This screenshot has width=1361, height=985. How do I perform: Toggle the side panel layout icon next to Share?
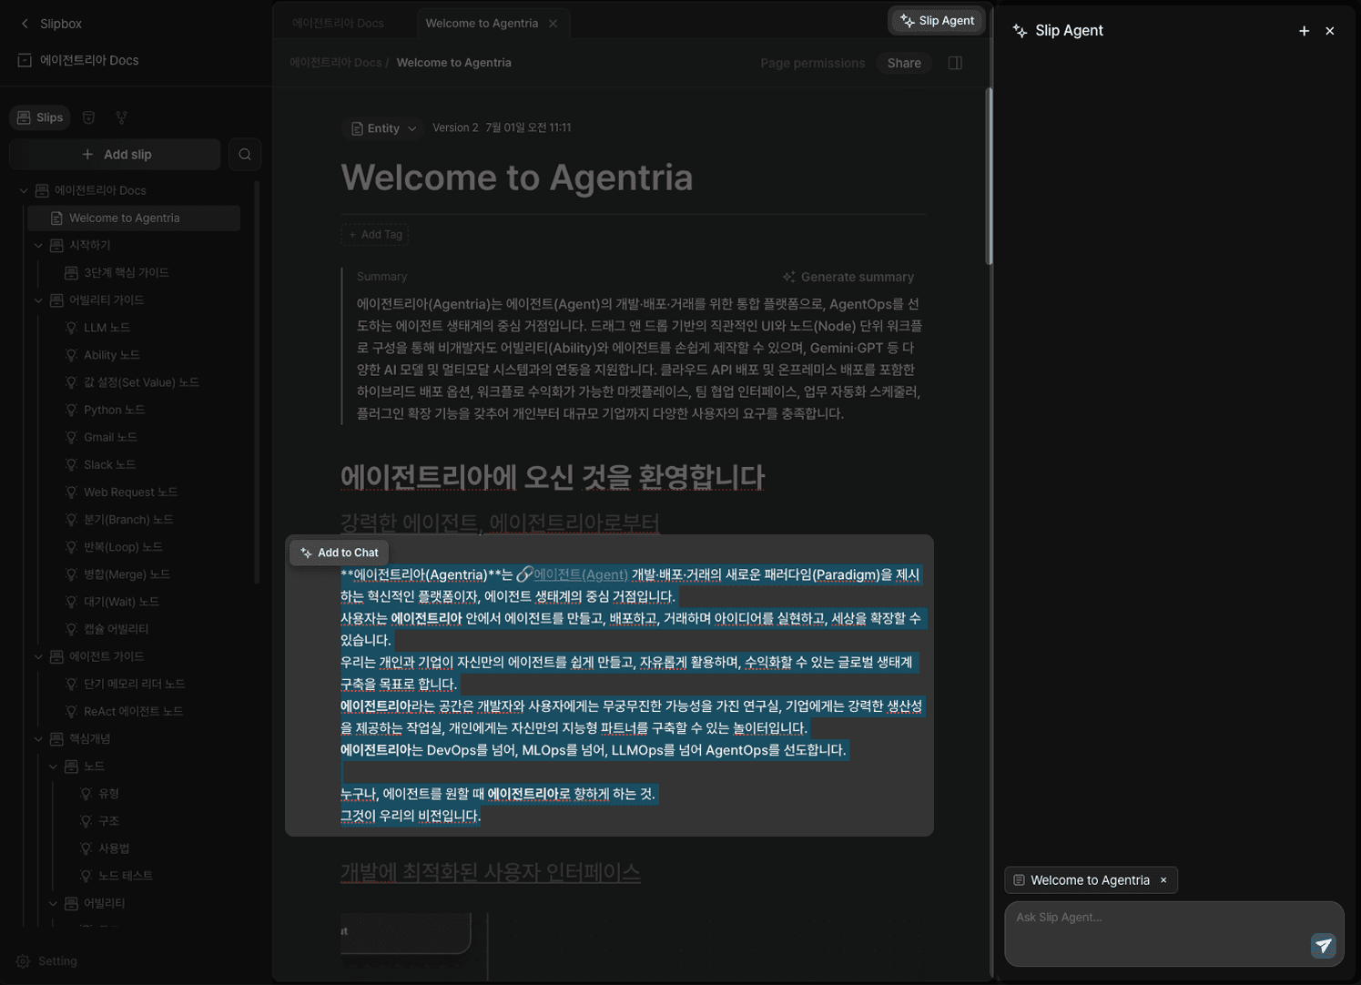coord(955,63)
